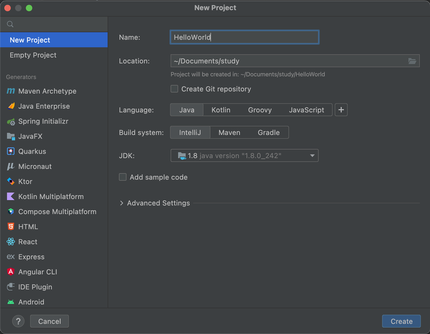Click the HTML5 generator icon

10,227
